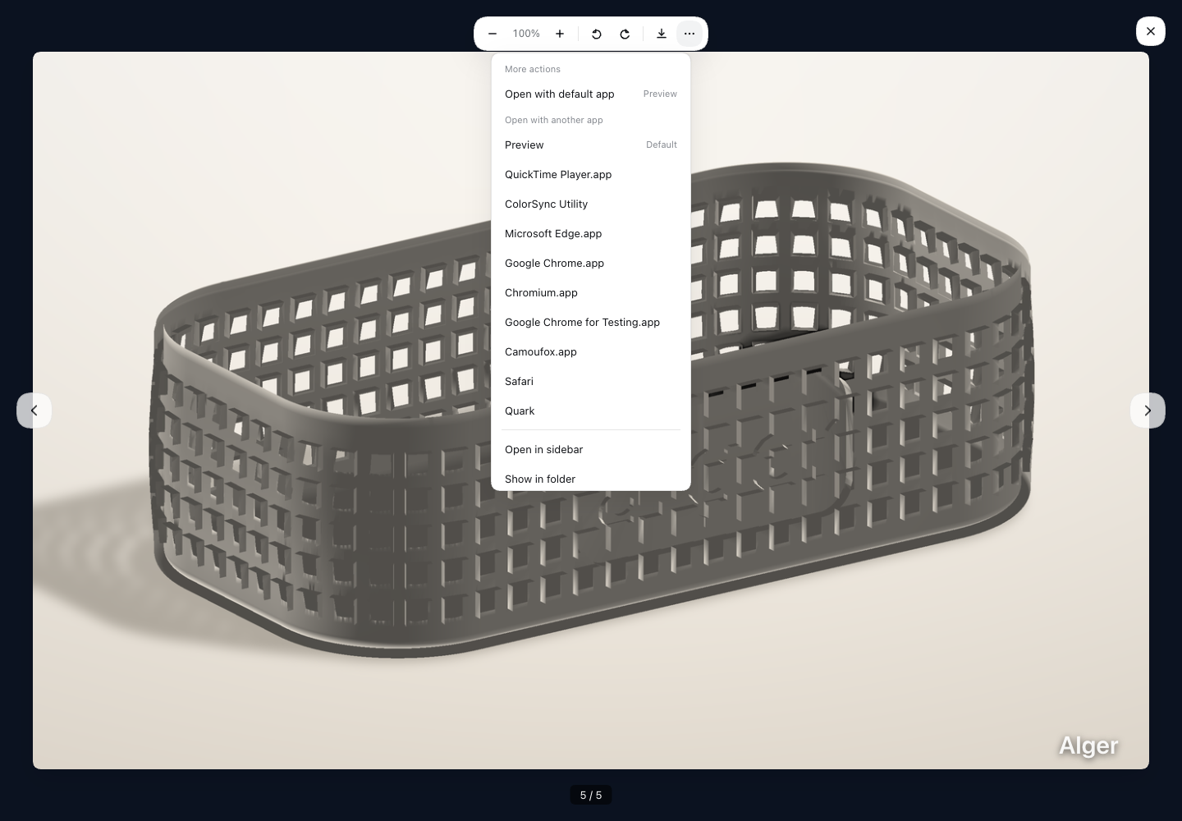The image size is (1182, 821).
Task: Open with ColorSync Utility
Action: tap(591, 204)
